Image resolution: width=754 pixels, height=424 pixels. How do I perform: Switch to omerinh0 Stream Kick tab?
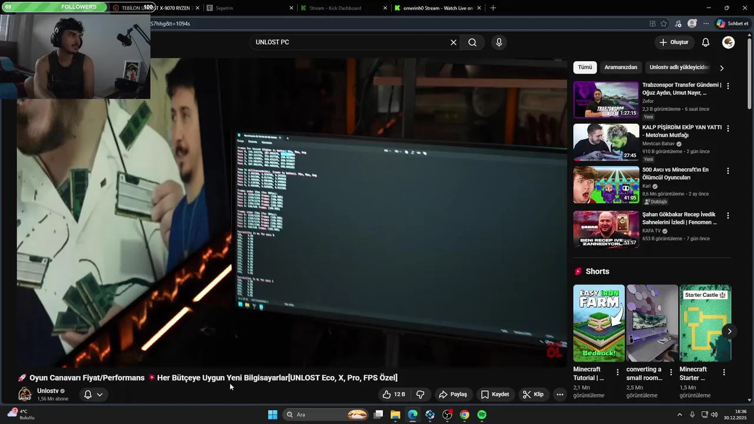438,8
